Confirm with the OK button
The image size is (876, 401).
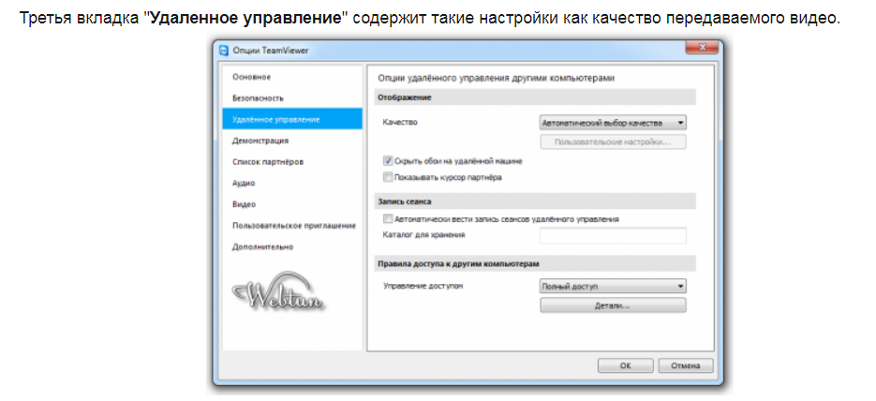pyautogui.click(x=625, y=365)
